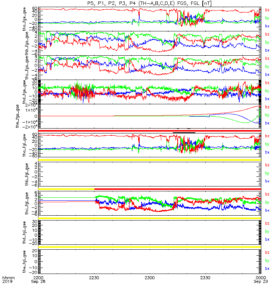Click the short black bar segment under red bar
This screenshot has height=299, width=280.
coord(184,133)
